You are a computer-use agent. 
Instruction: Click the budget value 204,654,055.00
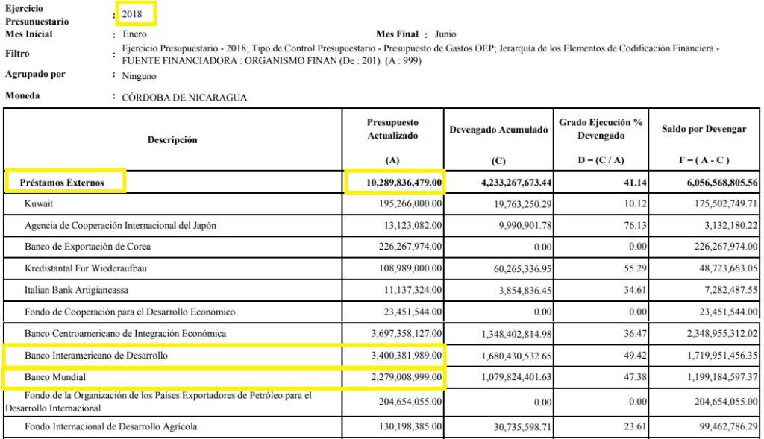[410, 402]
